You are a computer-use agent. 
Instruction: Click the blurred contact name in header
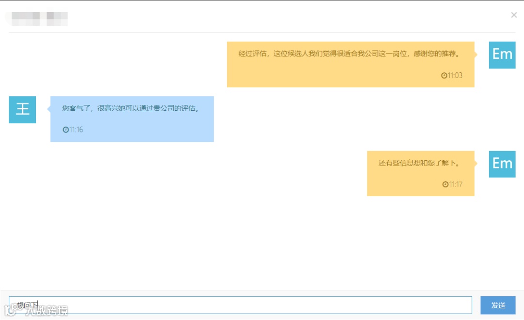point(39,19)
